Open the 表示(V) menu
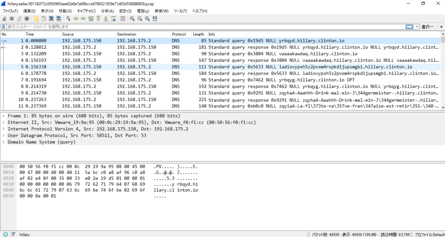445x237 pixels. [x=47, y=11]
